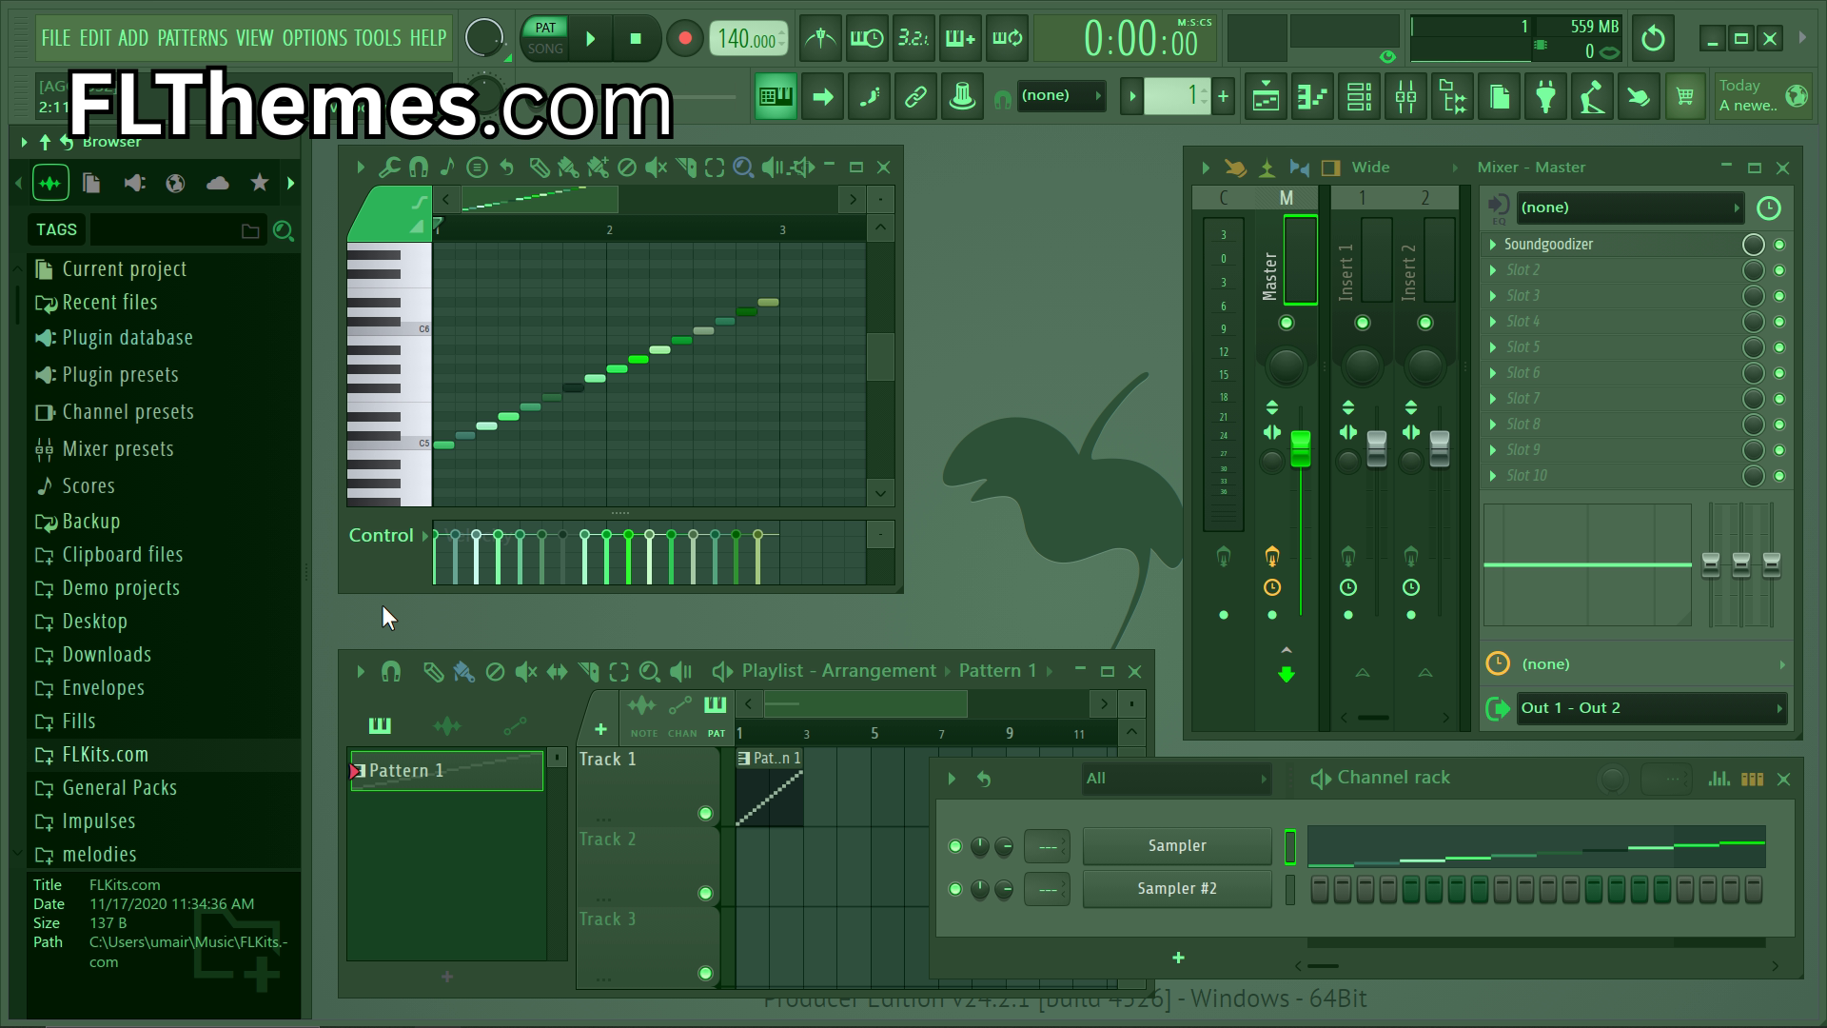Start playback with the play button
Screen dimensions: 1827x1028
[x=591, y=39]
